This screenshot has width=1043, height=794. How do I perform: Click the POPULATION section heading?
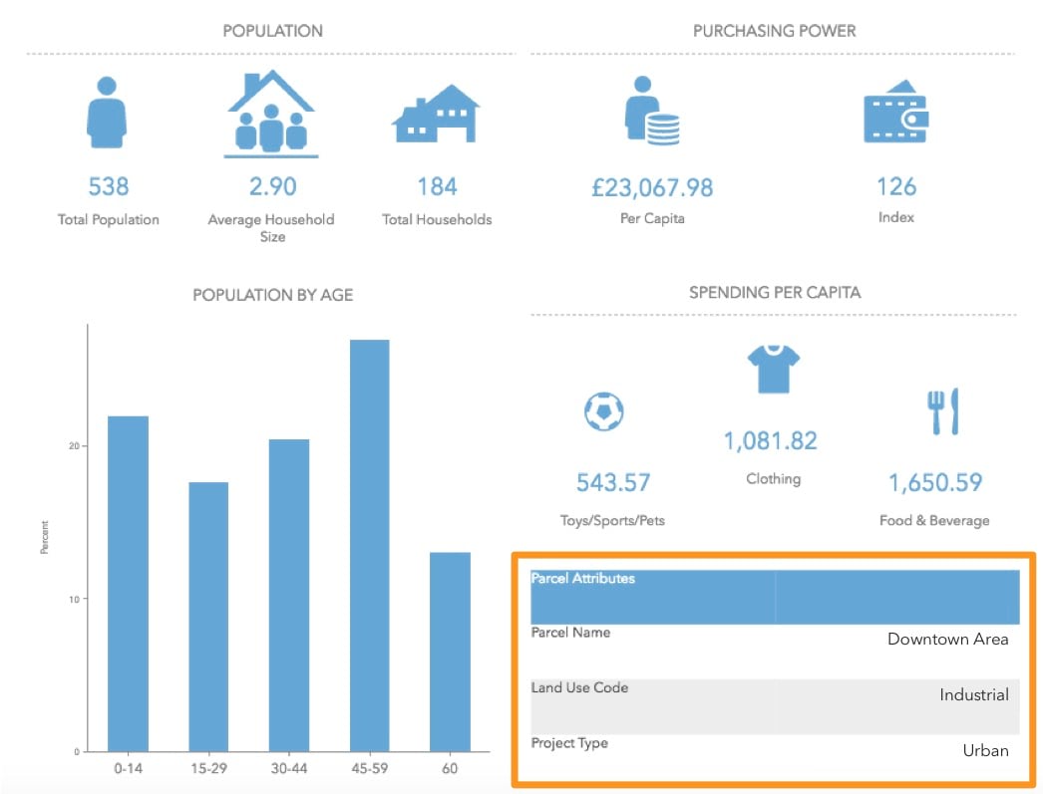[x=273, y=31]
